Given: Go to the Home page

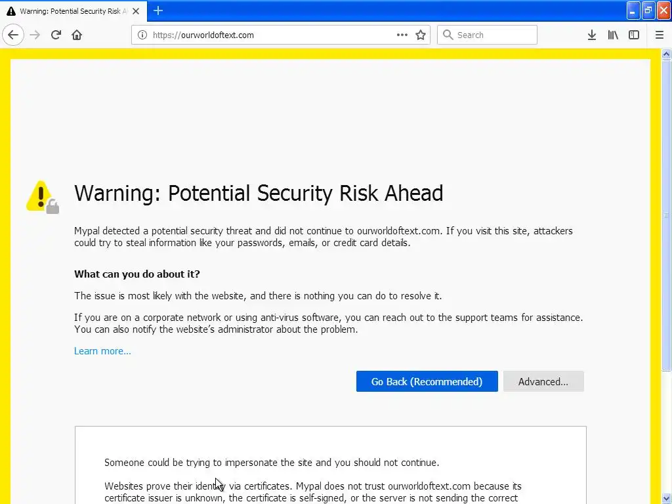Looking at the screenshot, I should pyautogui.click(x=77, y=35).
